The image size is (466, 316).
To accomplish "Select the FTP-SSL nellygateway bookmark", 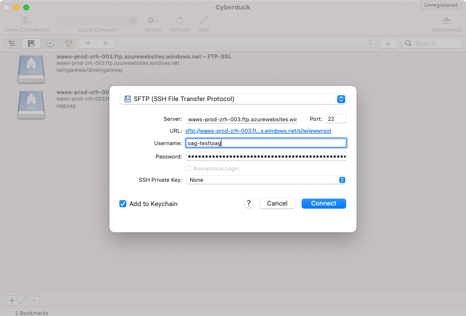I will click(144, 63).
